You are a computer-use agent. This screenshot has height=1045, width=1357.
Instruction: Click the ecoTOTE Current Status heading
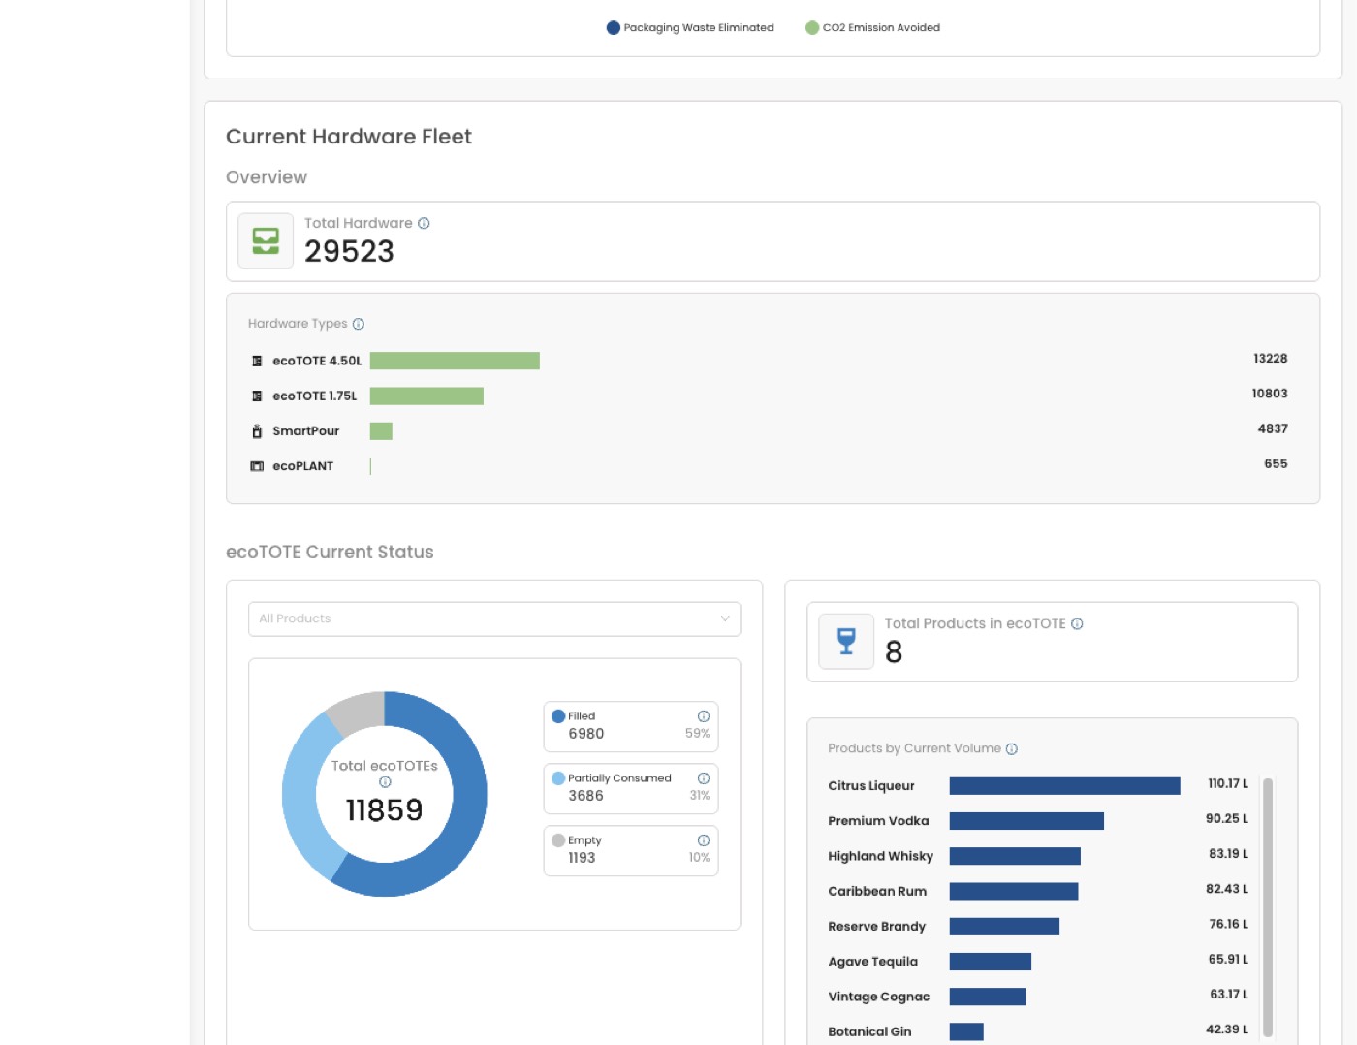pyautogui.click(x=330, y=552)
